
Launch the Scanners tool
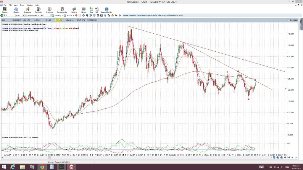coord(27,10)
